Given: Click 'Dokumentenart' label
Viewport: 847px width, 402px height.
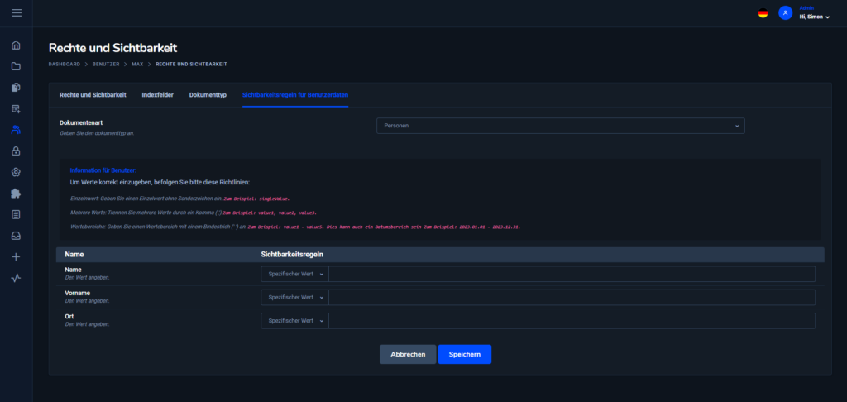Looking at the screenshot, I should [x=80, y=123].
